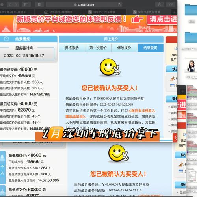
Task: Open the privacy report shield icon
Action: (x=39, y=5)
